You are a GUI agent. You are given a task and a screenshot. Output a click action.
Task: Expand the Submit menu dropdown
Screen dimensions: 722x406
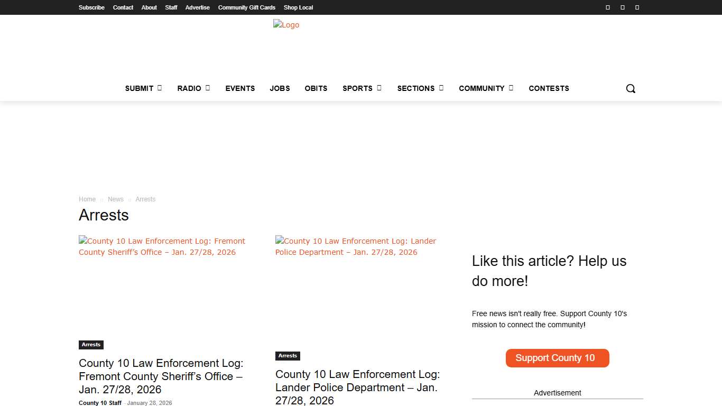143,88
